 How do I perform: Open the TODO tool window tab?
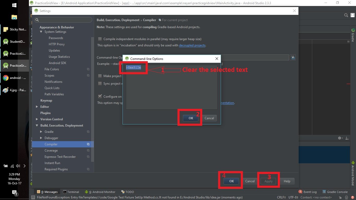pyautogui.click(x=127, y=192)
